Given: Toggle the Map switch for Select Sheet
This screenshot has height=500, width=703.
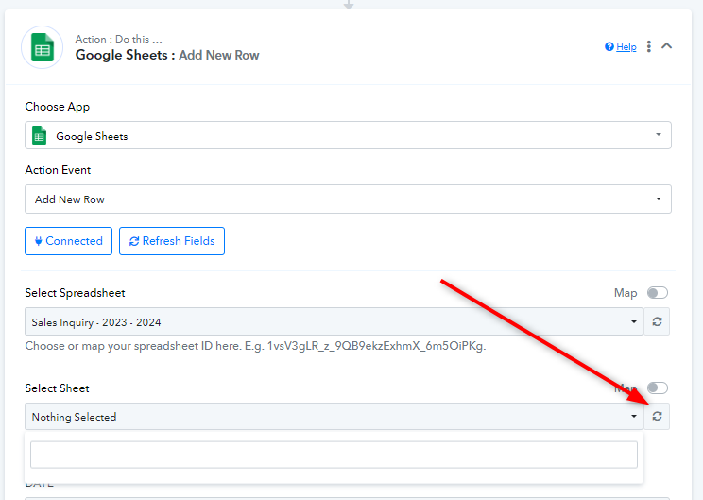Looking at the screenshot, I should pyautogui.click(x=657, y=388).
